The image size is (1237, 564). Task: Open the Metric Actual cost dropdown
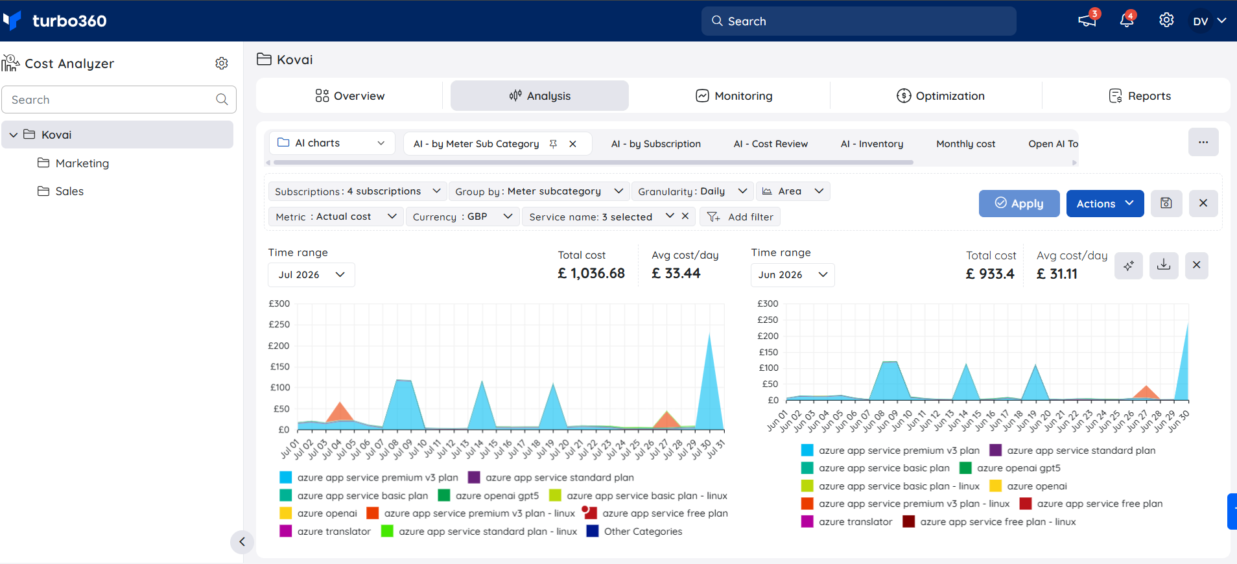click(336, 217)
